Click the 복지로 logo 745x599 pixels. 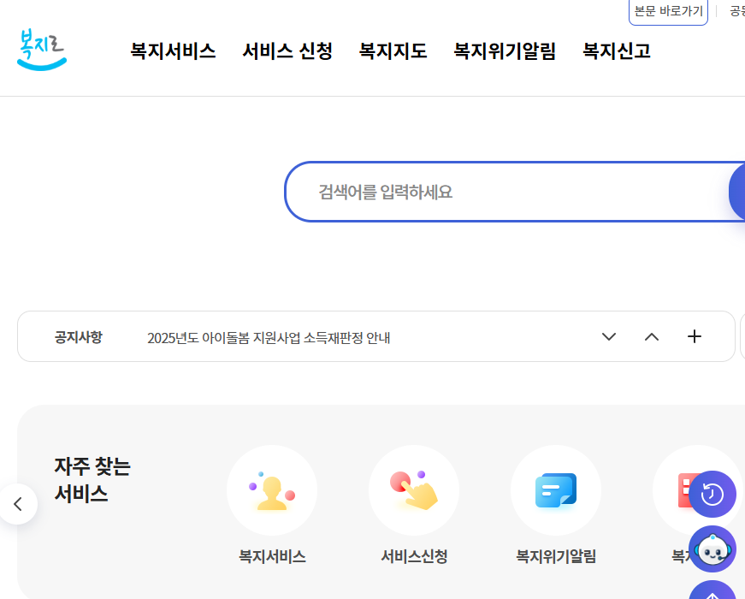point(42,50)
